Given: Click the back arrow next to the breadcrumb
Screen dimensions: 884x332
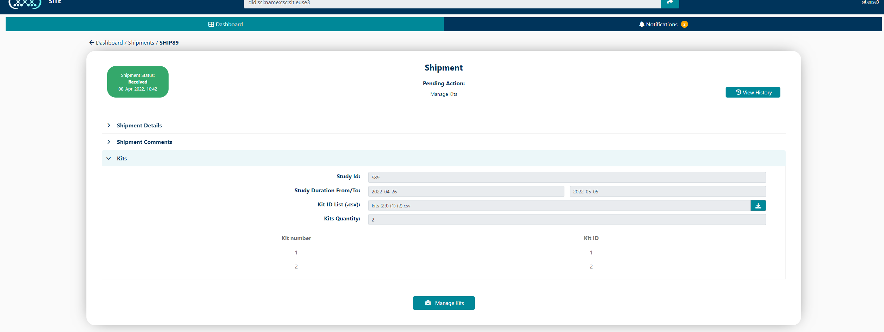Looking at the screenshot, I should tap(92, 42).
